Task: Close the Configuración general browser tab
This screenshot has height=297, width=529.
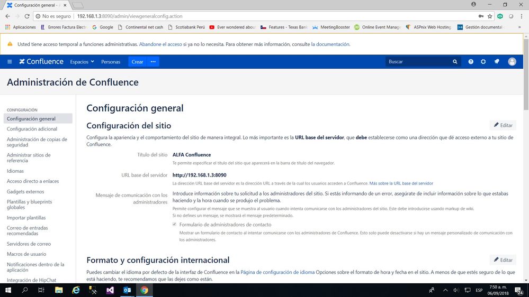Action: (65, 5)
